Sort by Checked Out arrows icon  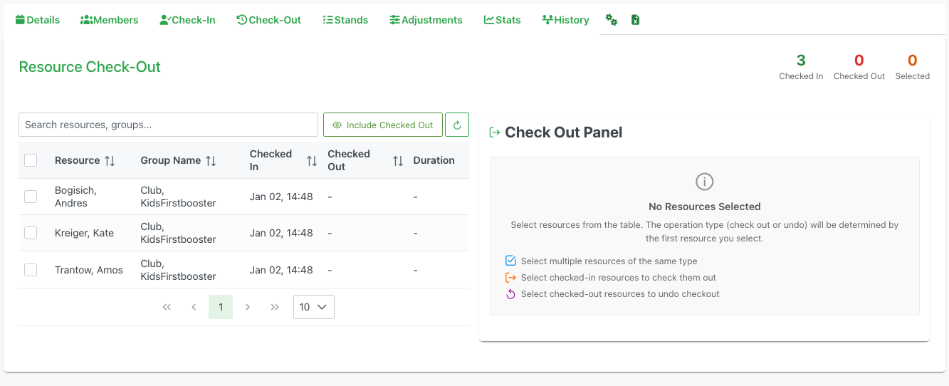pyautogui.click(x=398, y=161)
